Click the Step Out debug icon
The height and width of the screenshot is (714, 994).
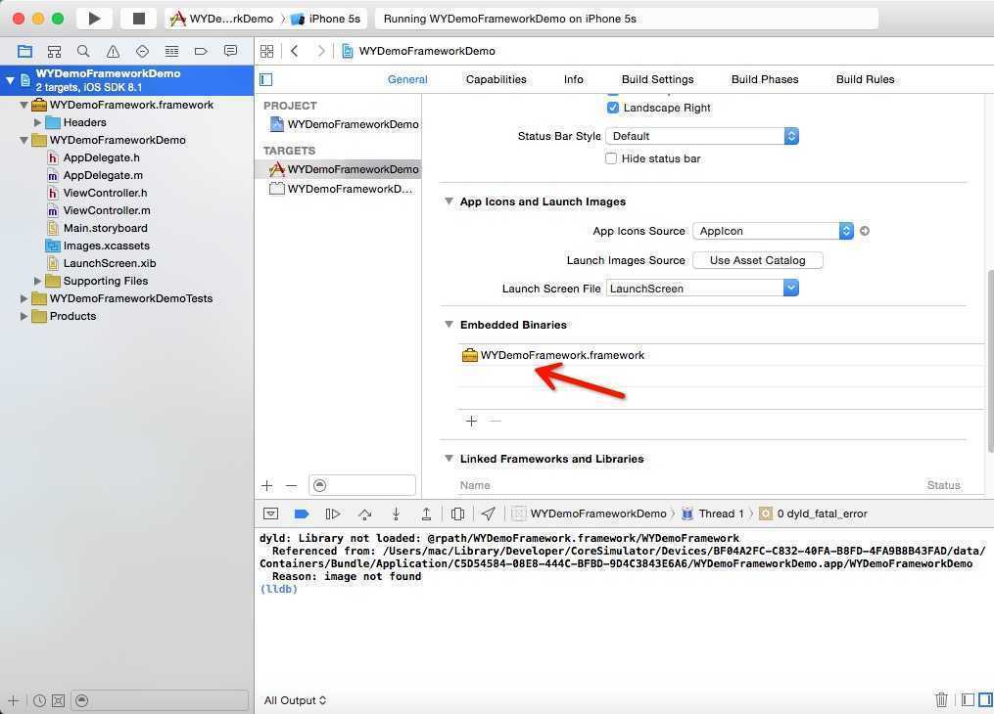[x=427, y=513]
